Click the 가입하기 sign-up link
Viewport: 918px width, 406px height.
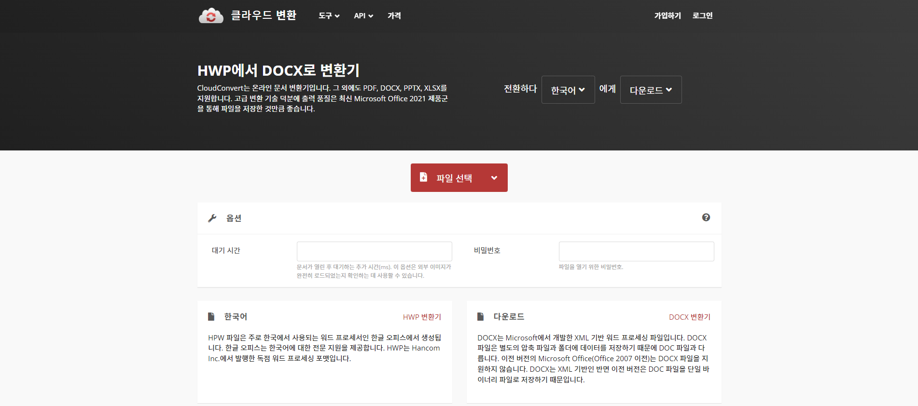tap(667, 16)
